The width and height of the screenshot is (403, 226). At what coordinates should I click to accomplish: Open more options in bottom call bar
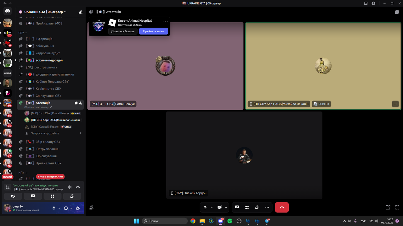point(267,207)
